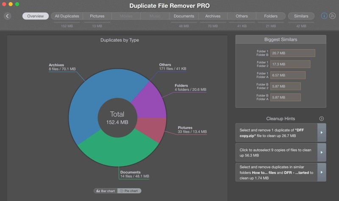Switch to Pie chart view
The image size is (339, 201).
(129, 191)
